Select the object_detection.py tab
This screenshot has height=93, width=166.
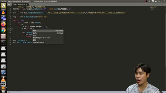(x=19, y=5)
